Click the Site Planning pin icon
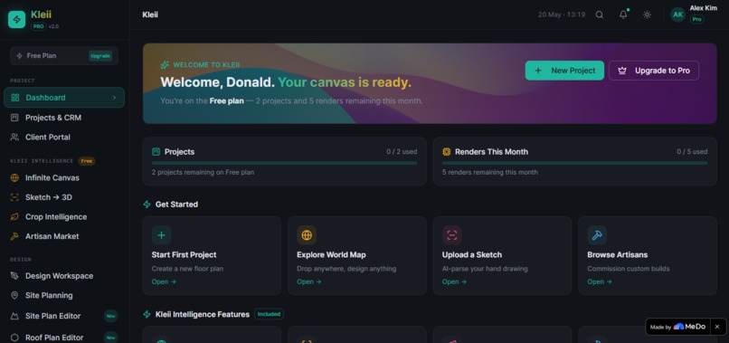Image resolution: width=729 pixels, height=343 pixels. pyautogui.click(x=14, y=296)
